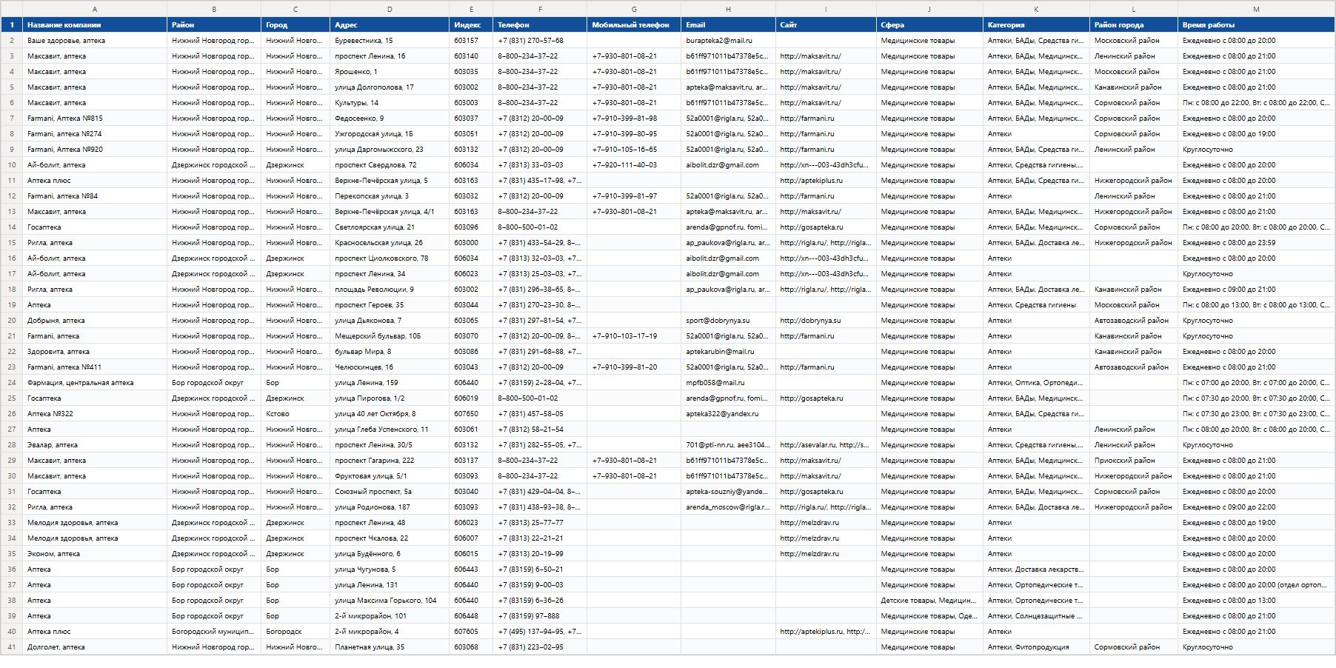Select the row 7 number header
The height and width of the screenshot is (668, 1336).
pos(11,118)
